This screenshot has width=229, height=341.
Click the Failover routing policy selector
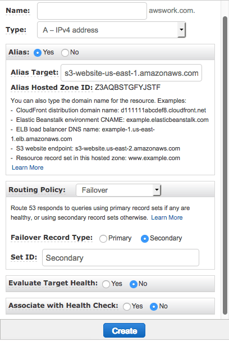[x=118, y=190]
